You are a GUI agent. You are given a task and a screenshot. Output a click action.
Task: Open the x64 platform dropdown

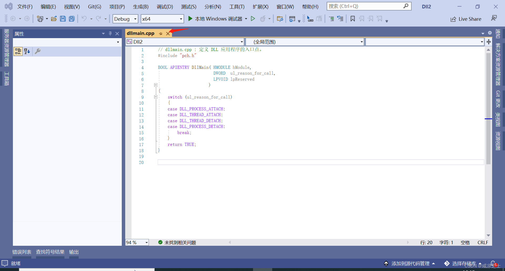(180, 19)
